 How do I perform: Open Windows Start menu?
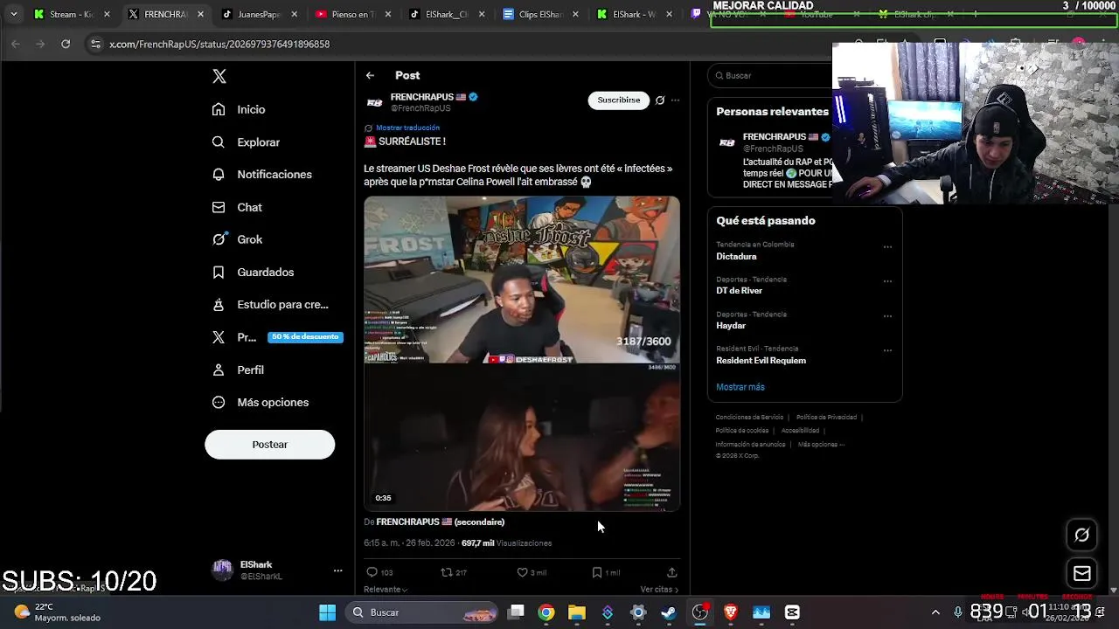[328, 612]
